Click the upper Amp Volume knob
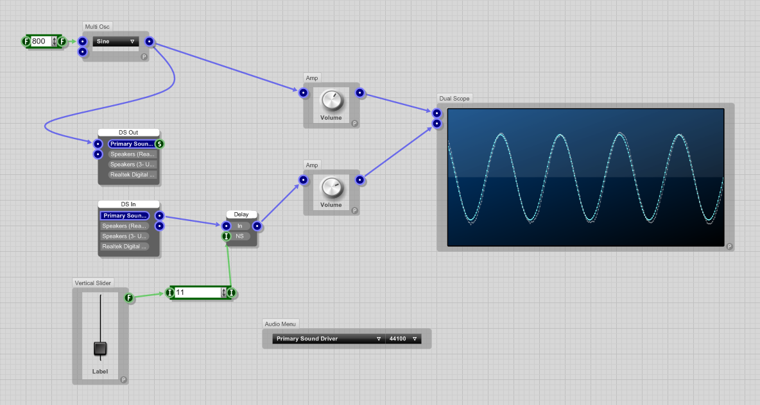This screenshot has width=760, height=405. click(331, 100)
